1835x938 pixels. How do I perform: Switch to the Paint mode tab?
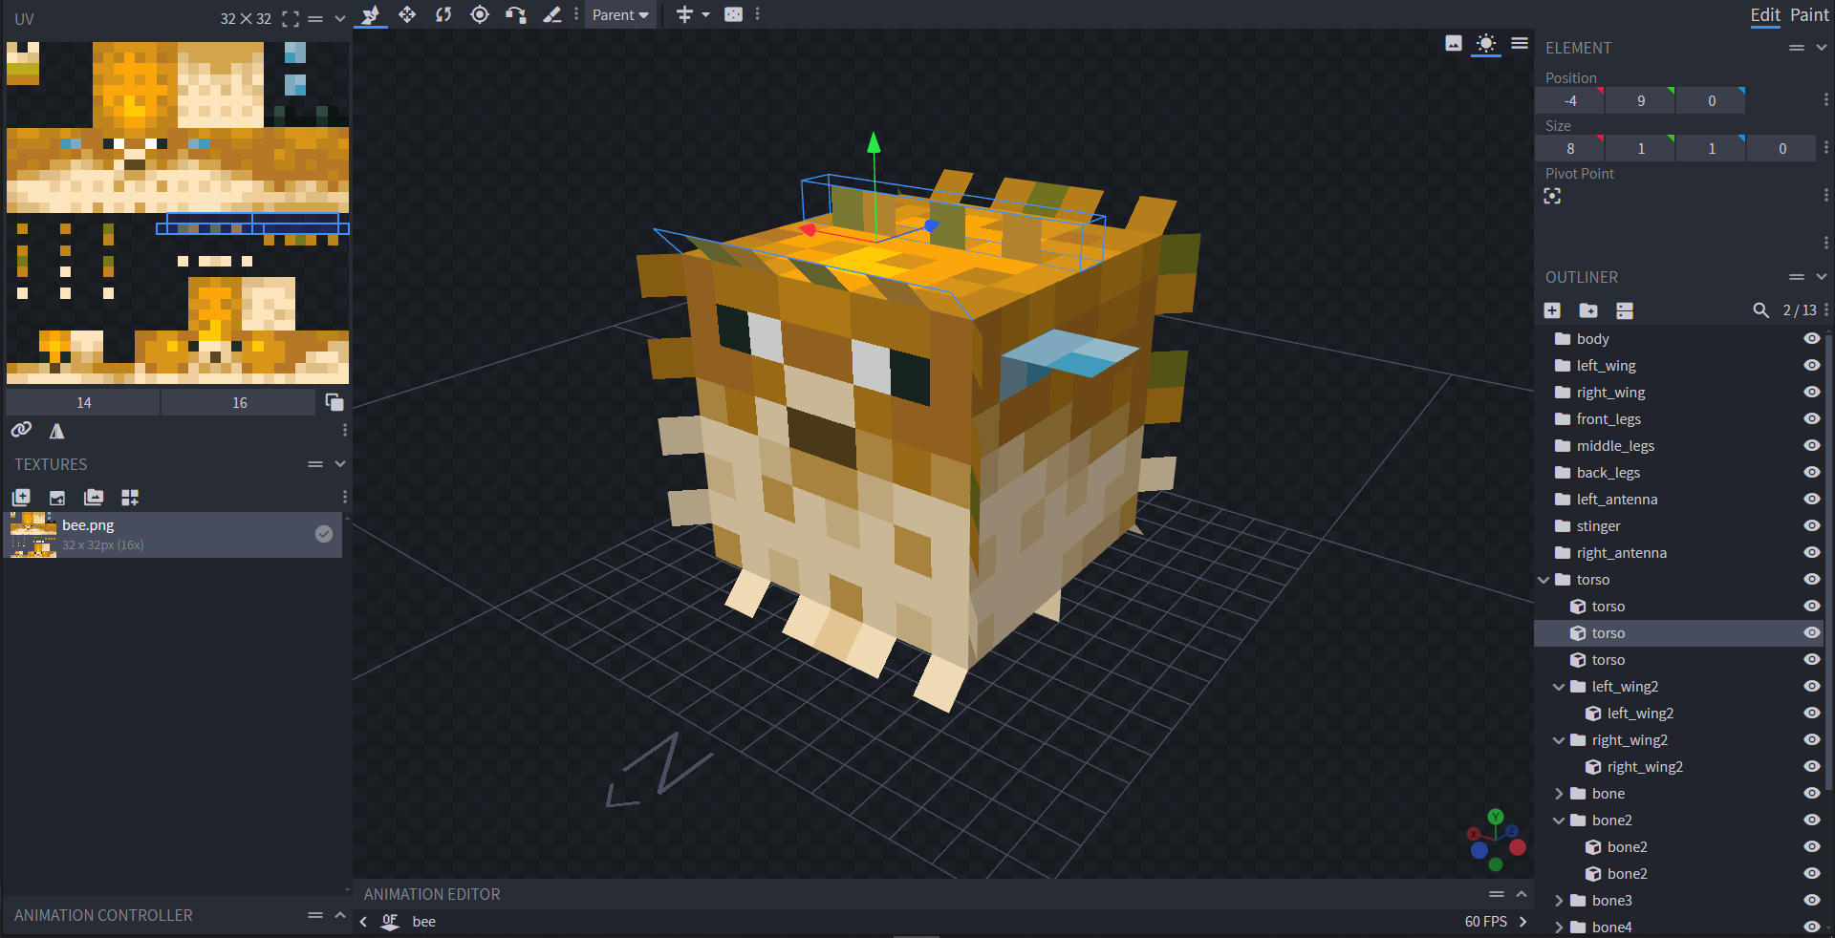[x=1809, y=15]
